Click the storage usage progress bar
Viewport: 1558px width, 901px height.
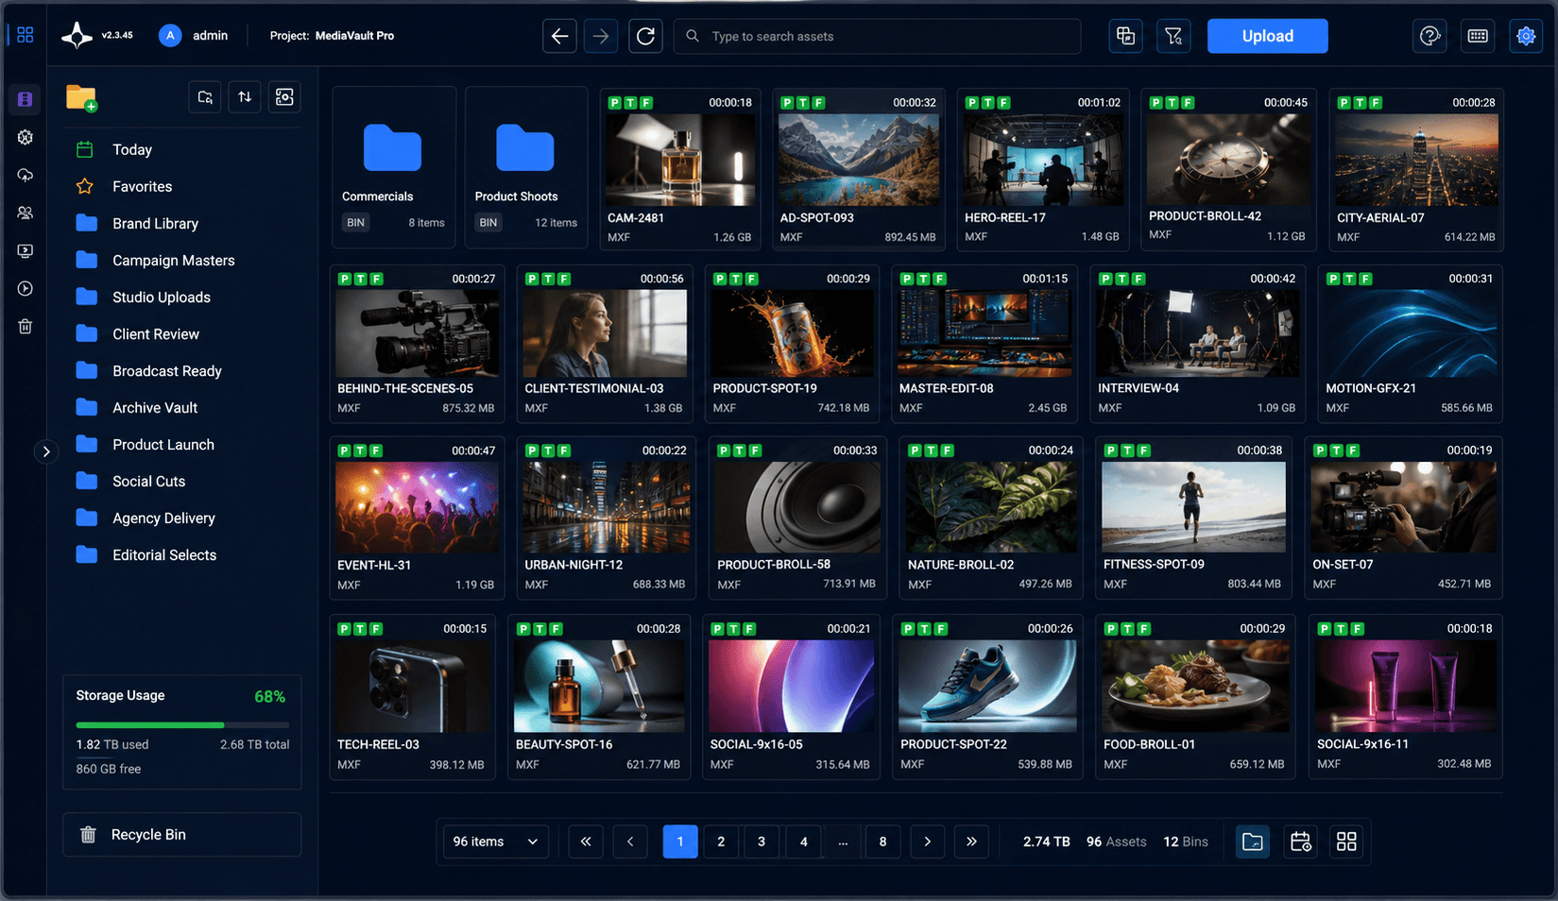182,725
